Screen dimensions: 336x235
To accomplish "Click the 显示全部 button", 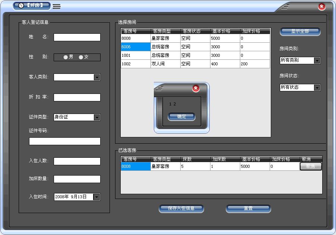I will click(x=300, y=32).
